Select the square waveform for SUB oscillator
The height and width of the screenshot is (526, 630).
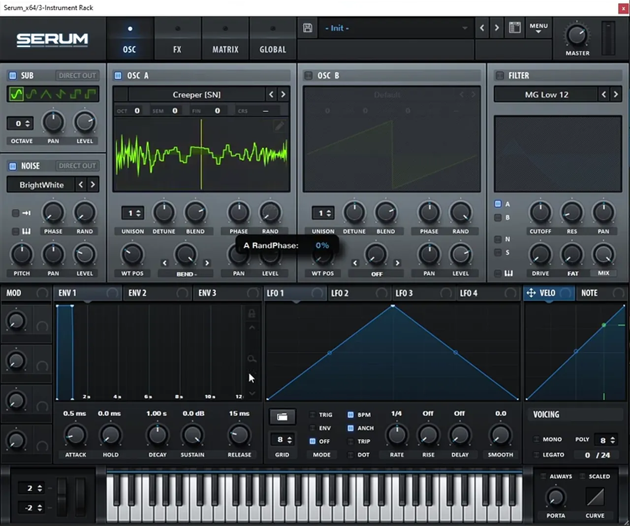tap(75, 94)
